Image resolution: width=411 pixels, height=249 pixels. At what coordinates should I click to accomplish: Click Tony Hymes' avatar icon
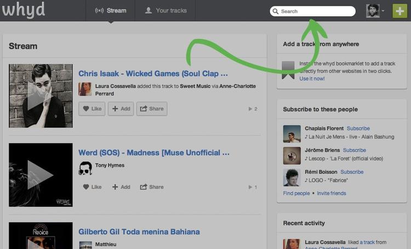point(85,168)
